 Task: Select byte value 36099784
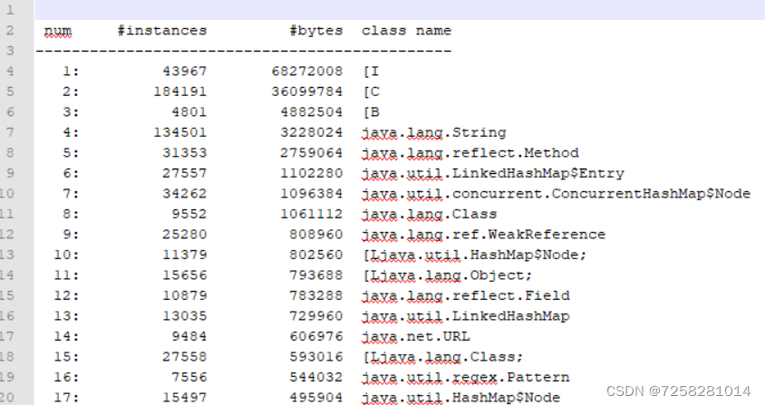pos(307,92)
